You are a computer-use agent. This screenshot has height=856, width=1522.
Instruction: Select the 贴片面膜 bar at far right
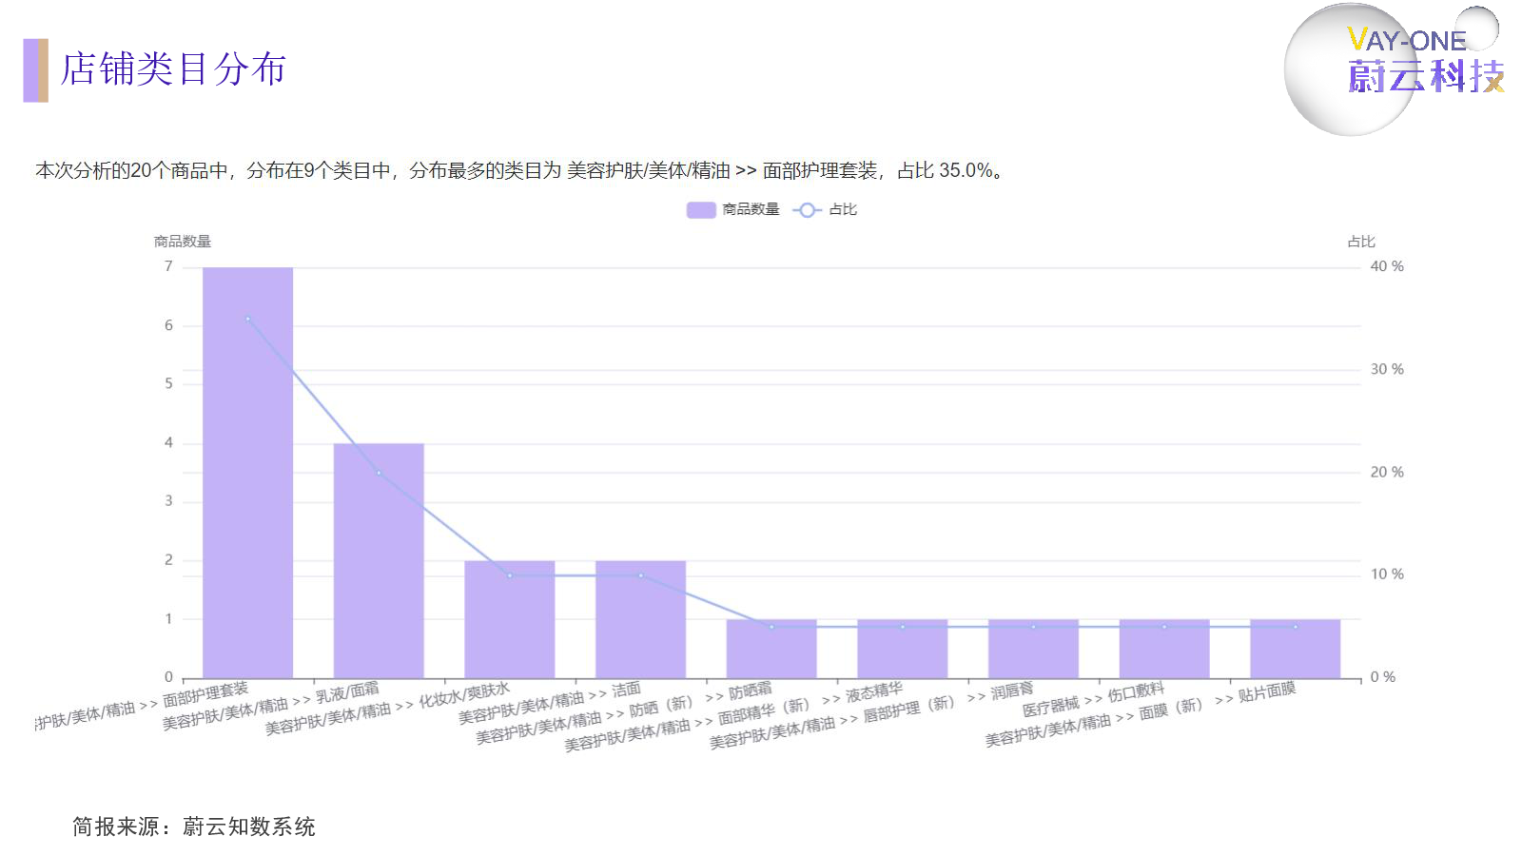pyautogui.click(x=1295, y=652)
